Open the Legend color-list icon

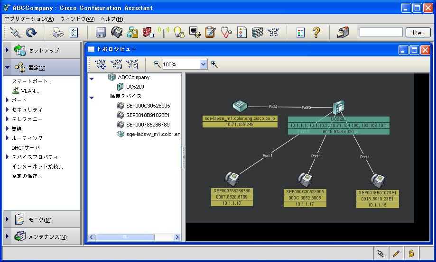tap(301, 33)
